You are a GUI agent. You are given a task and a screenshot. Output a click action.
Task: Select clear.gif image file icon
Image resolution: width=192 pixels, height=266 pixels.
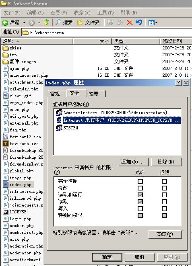(6, 96)
